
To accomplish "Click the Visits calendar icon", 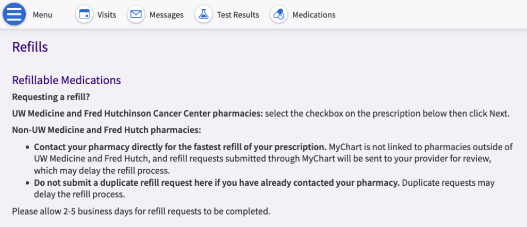I will (84, 14).
